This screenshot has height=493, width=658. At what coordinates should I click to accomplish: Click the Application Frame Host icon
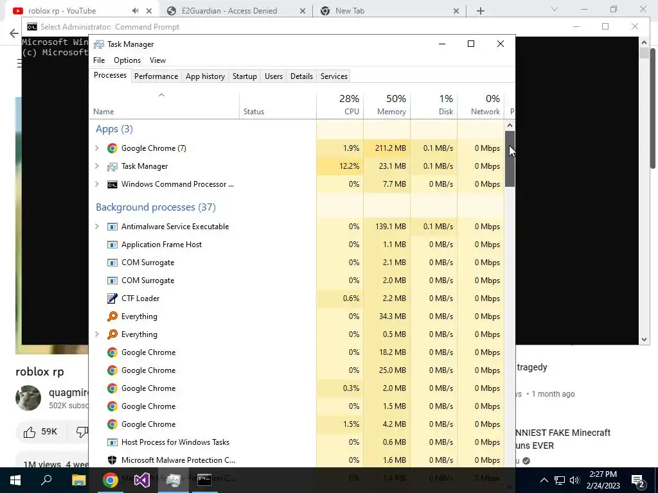pyautogui.click(x=112, y=245)
